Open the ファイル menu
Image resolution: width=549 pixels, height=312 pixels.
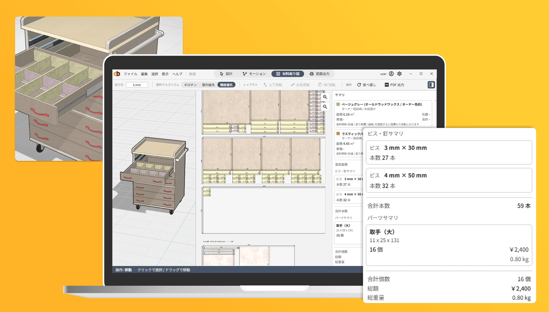(130, 74)
